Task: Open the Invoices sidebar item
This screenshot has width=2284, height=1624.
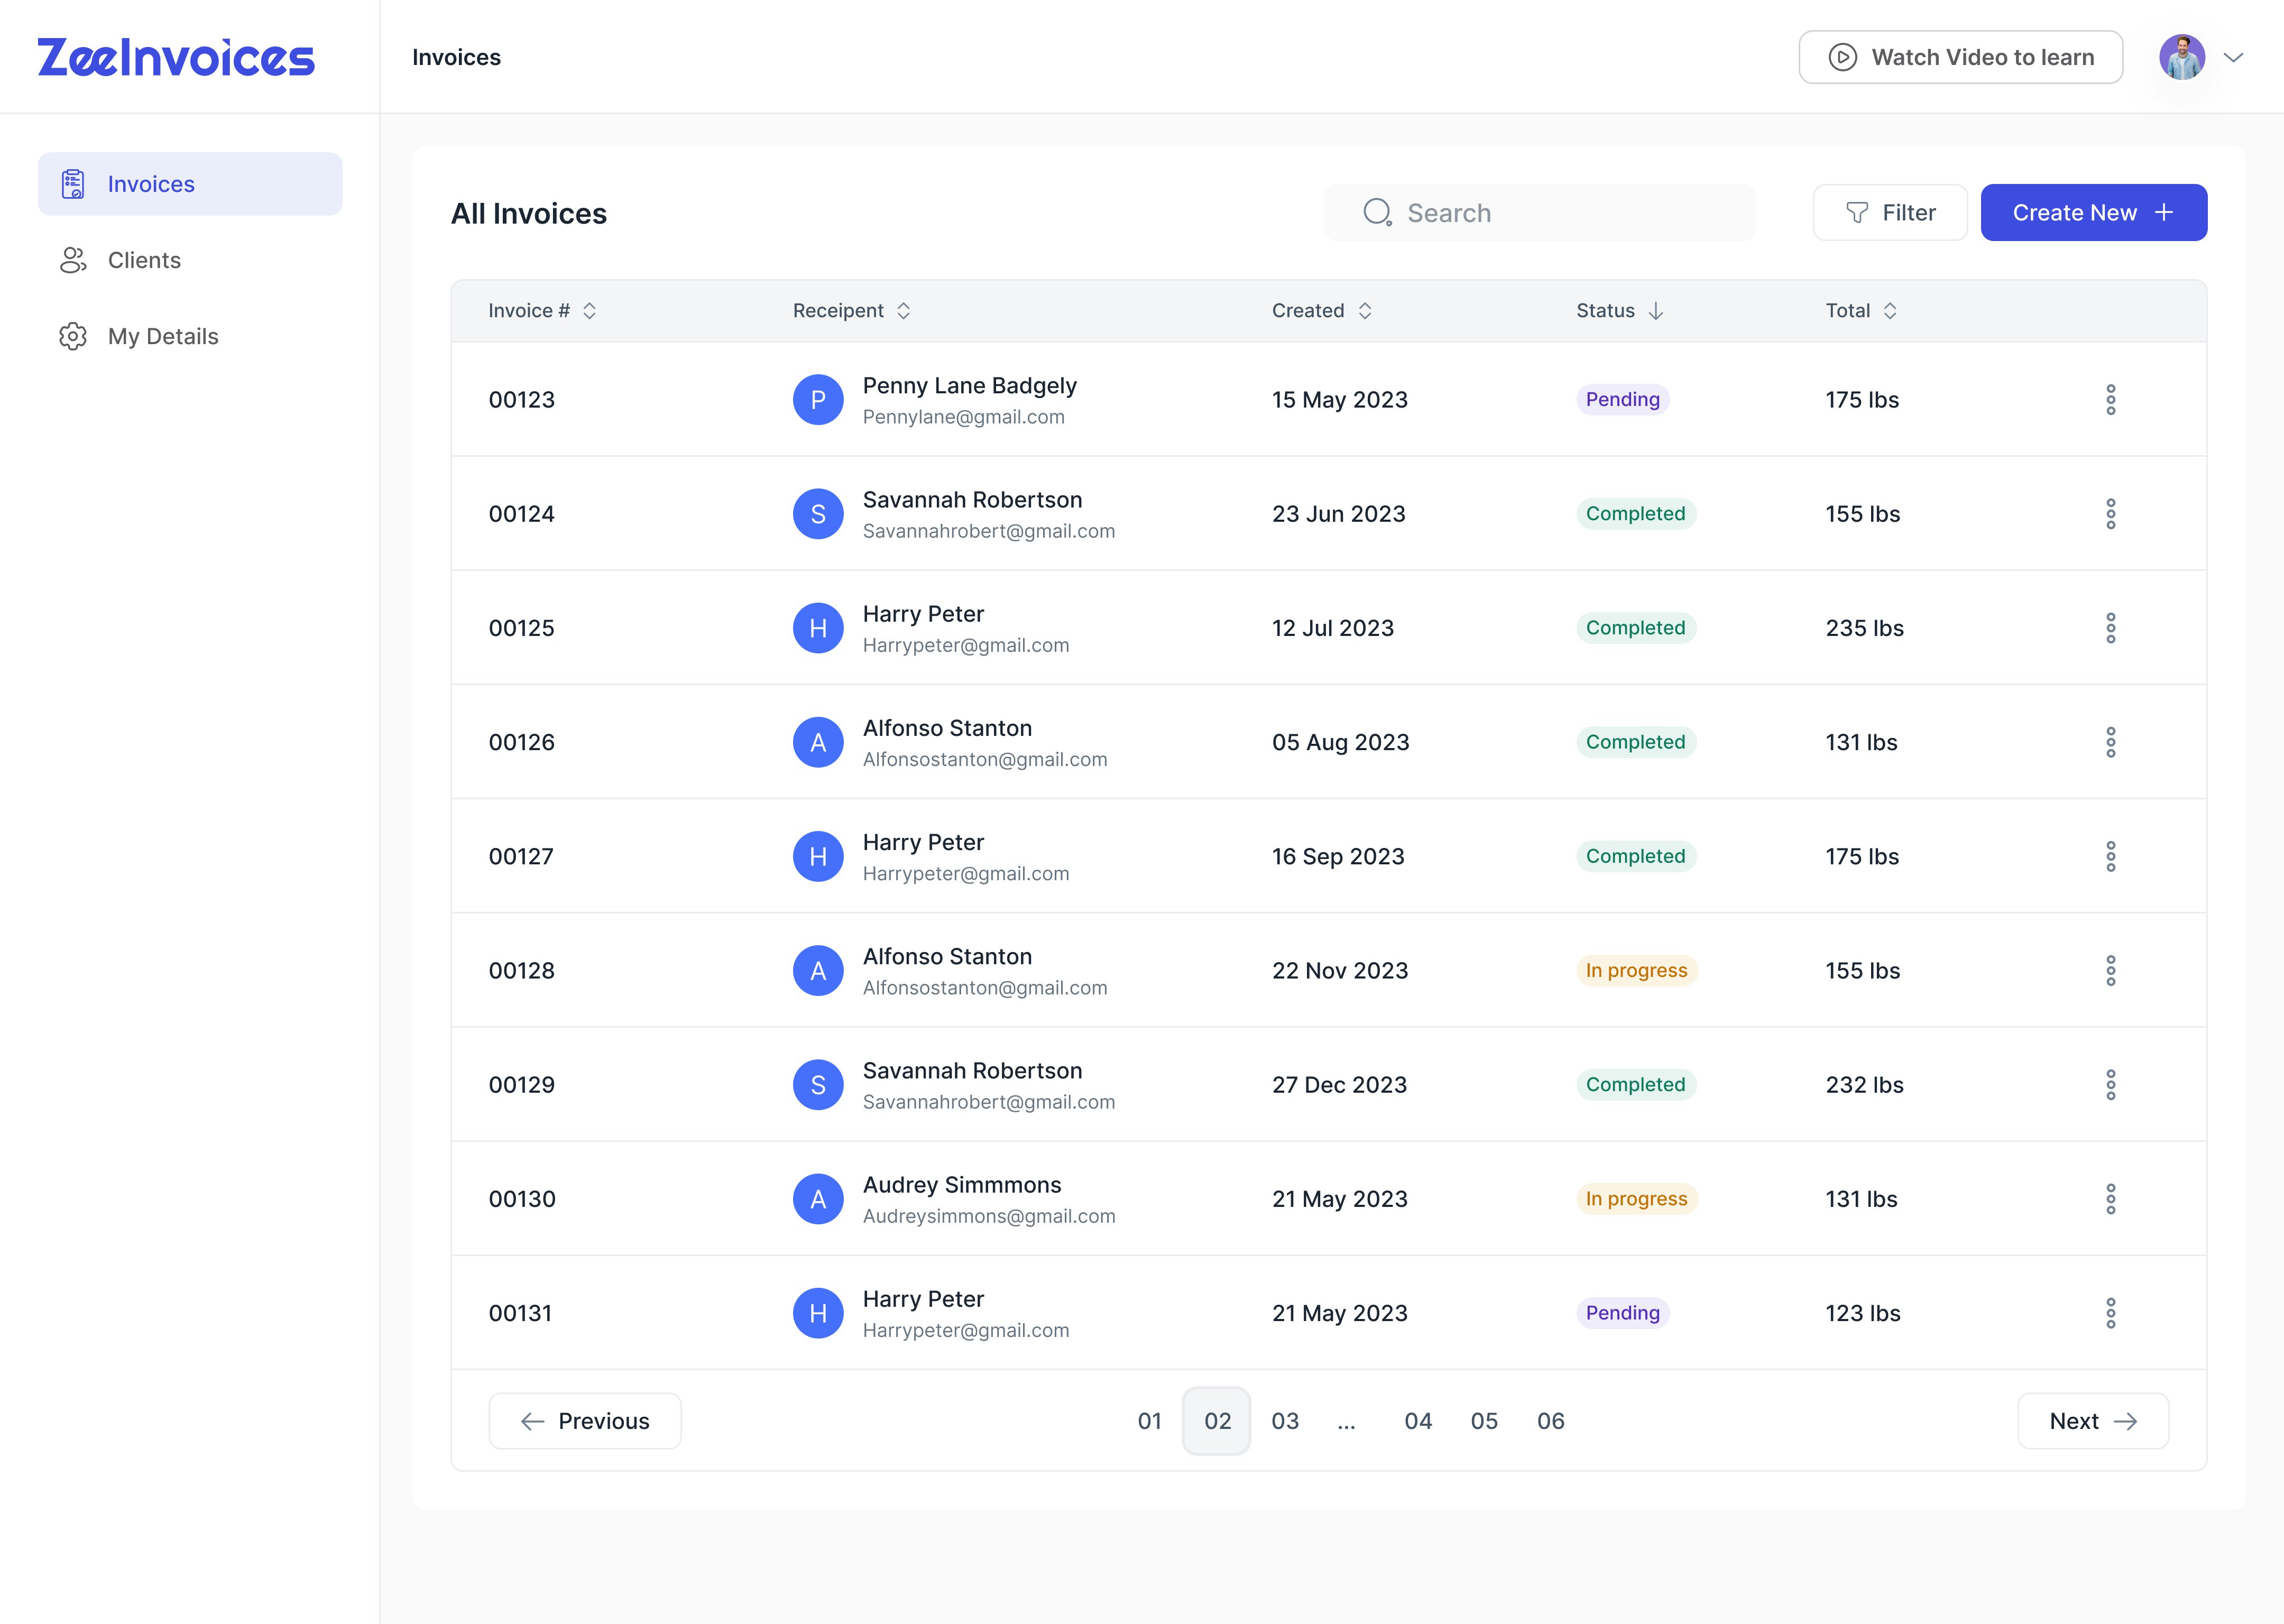Action: [x=190, y=184]
